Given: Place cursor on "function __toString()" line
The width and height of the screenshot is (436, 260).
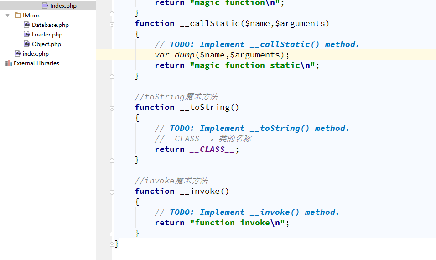Looking at the screenshot, I should click(x=187, y=107).
